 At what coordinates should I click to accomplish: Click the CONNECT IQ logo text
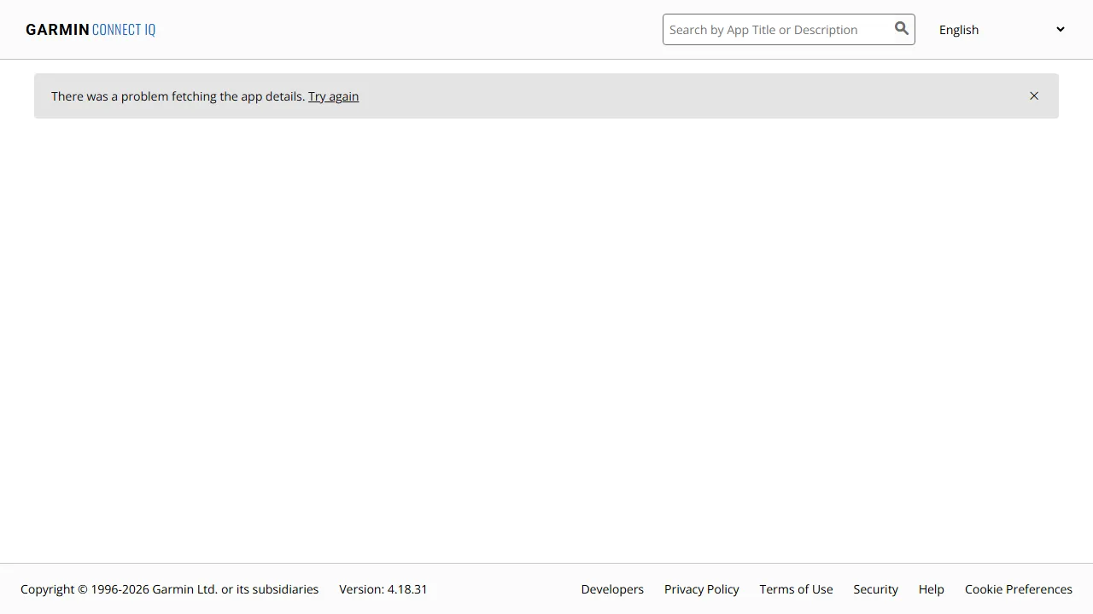click(124, 30)
